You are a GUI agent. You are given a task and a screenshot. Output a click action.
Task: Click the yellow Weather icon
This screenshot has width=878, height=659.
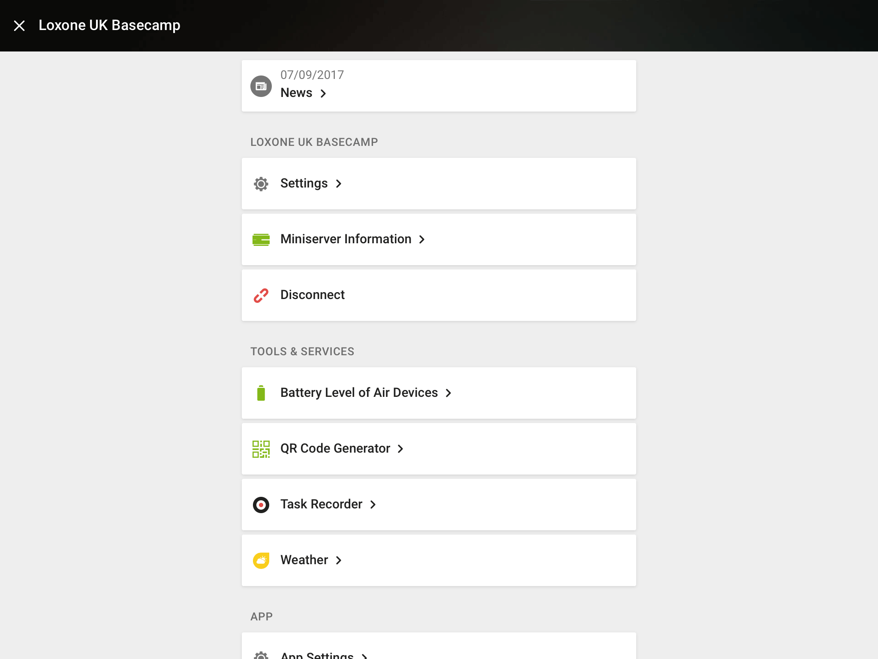point(261,560)
